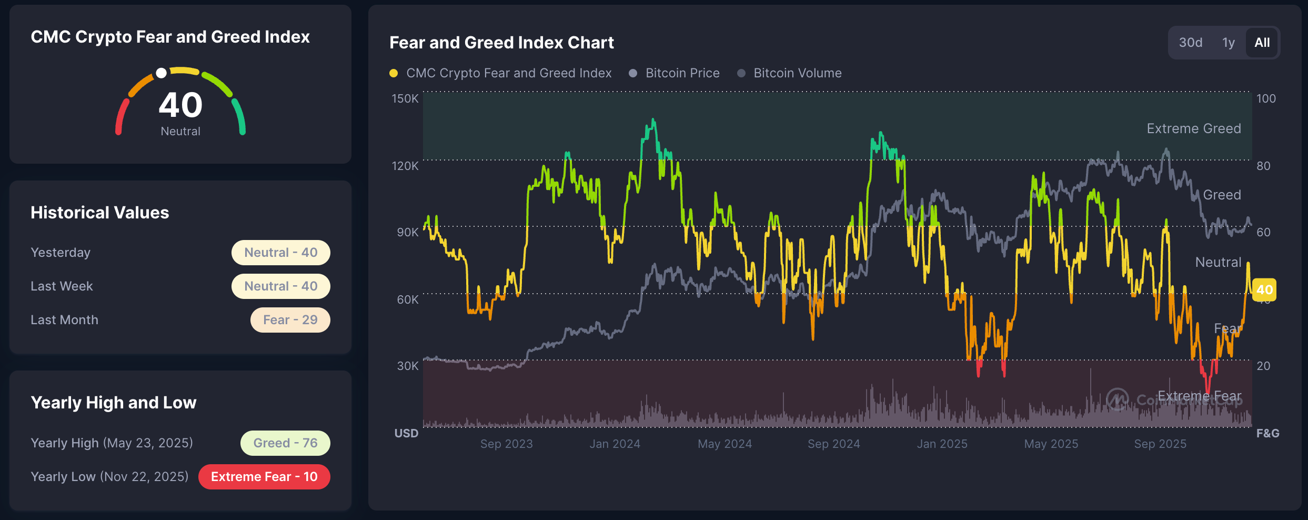Click the green segment of the gauge
The width and height of the screenshot is (1308, 520).
(x=239, y=116)
